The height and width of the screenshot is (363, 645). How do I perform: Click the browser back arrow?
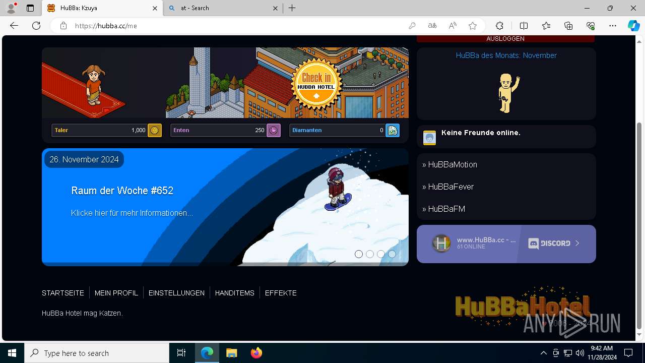[14, 26]
